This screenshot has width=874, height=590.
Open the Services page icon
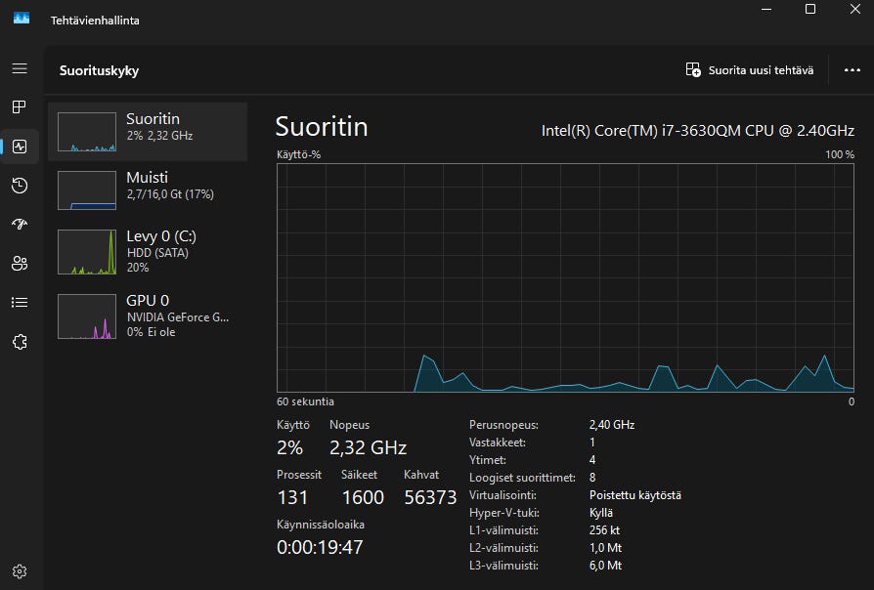[20, 342]
